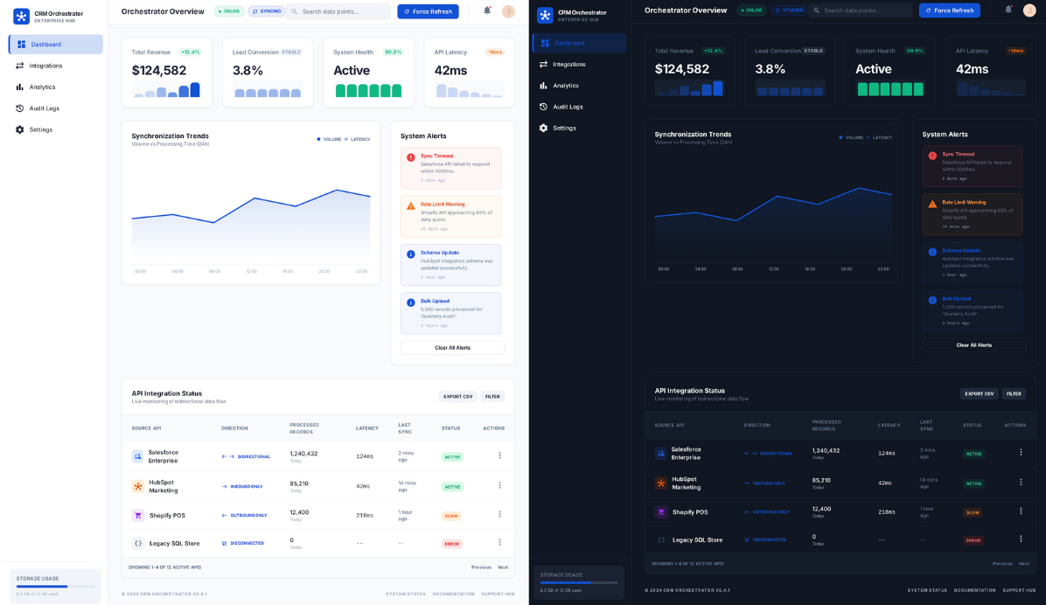Click the notification bell in the light theme header
The height and width of the screenshot is (605, 1046).
click(x=487, y=10)
